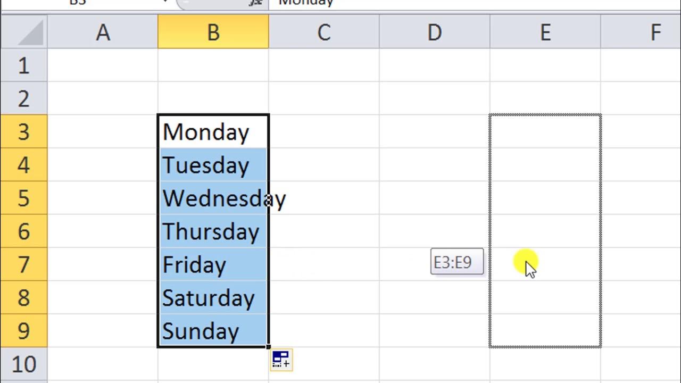Open the Name Box dropdown arrow

(x=165, y=2)
